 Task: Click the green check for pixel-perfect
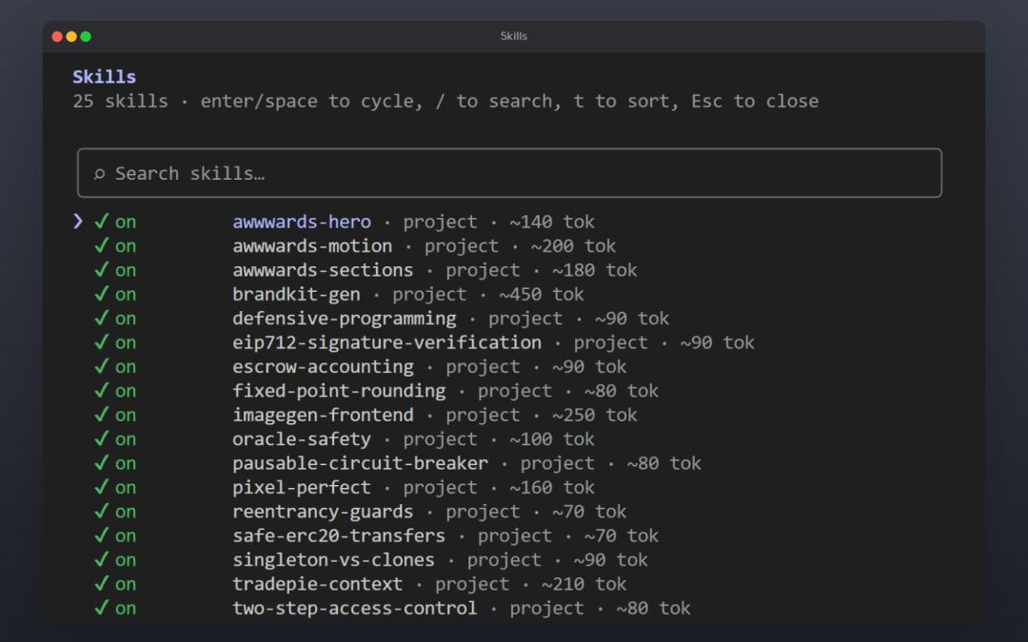tap(101, 487)
